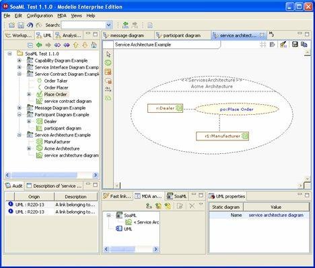This screenshot has height=268, width=315.
Task: Click the diagram style paintbrush icon
Action: pyautogui.click(x=283, y=44)
